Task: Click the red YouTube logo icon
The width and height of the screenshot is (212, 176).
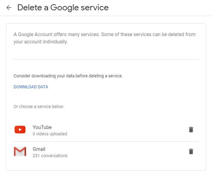Action: [x=20, y=130]
